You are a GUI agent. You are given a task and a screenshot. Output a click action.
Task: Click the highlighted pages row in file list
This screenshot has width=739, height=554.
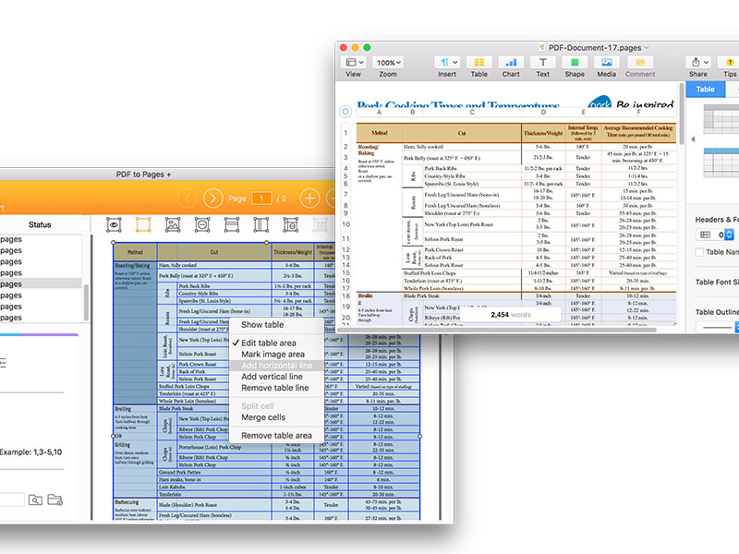41,283
